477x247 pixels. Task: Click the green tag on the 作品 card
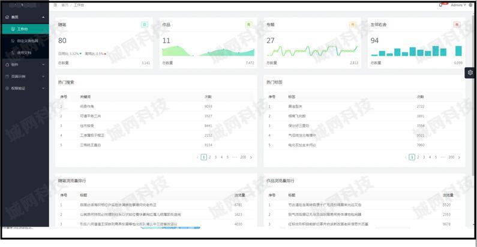[x=248, y=25]
